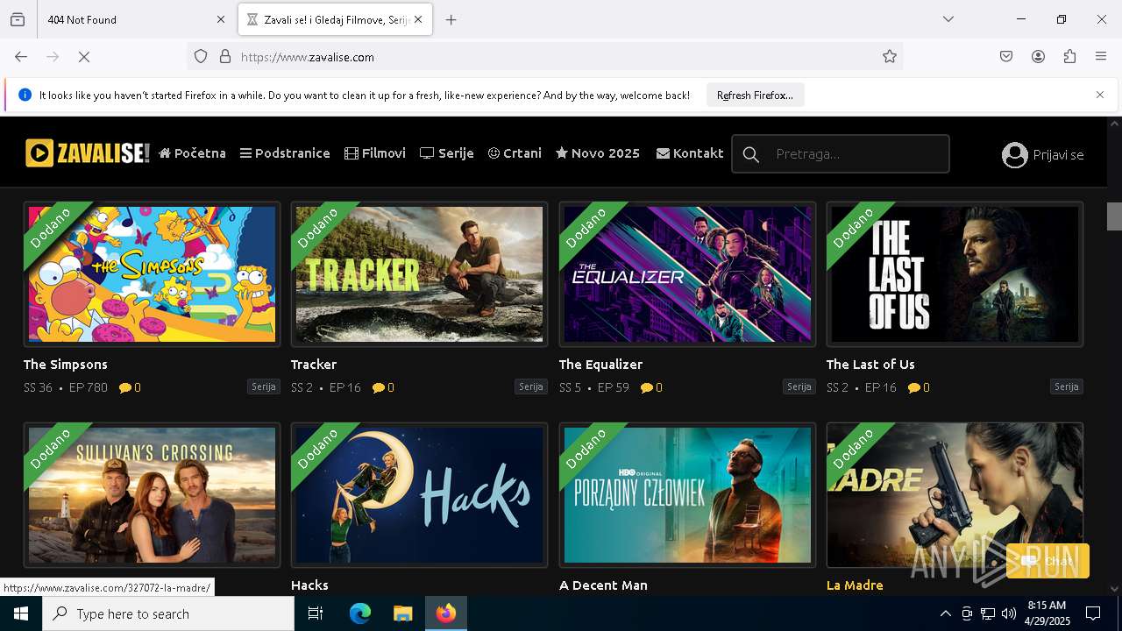Click the search magnifier icon
The width and height of the screenshot is (1122, 631).
tap(750, 154)
